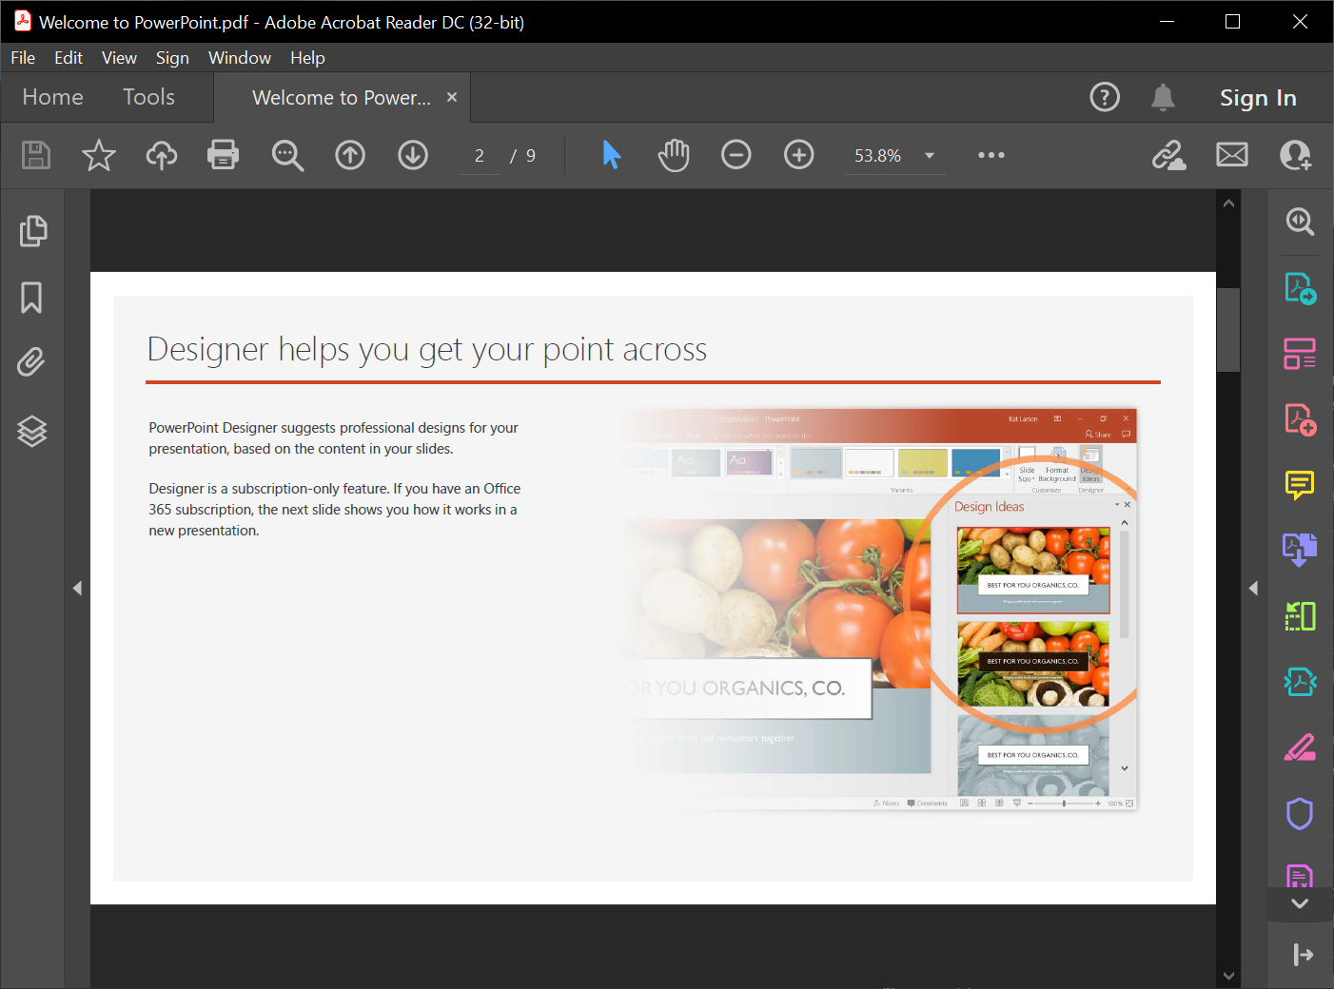Image resolution: width=1334 pixels, height=989 pixels.
Task: Close the Welcome to Power... tab
Action: coord(452,97)
